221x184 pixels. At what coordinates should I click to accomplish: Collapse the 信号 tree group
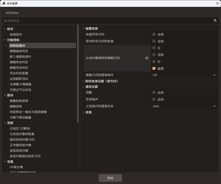(x=5, y=29)
